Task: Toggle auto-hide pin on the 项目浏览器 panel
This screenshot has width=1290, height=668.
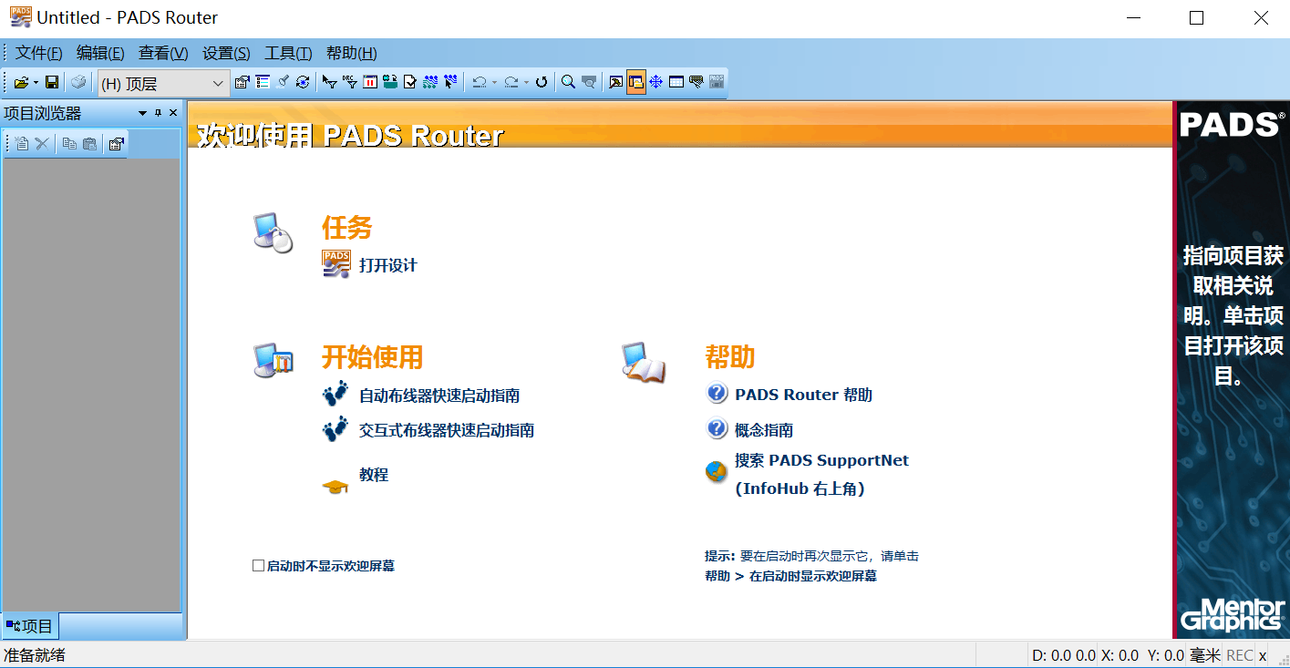Action: 158,112
